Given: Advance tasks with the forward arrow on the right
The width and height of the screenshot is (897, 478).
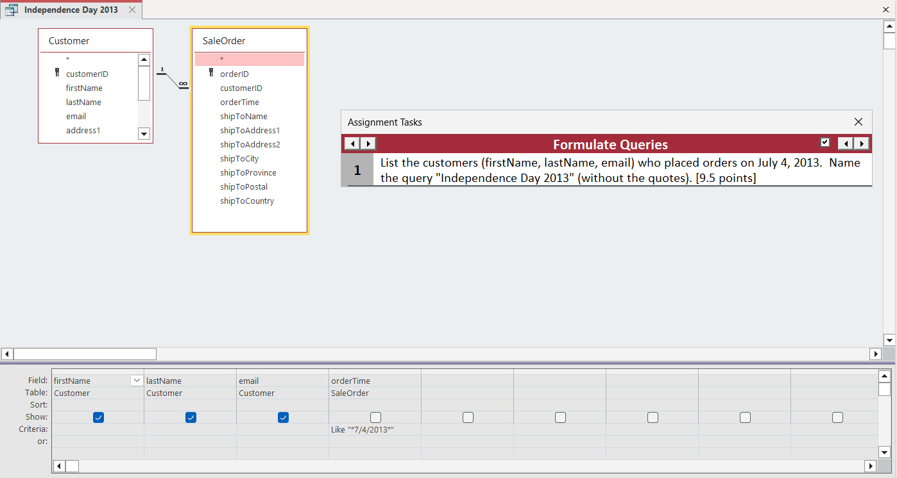Looking at the screenshot, I should click(862, 144).
